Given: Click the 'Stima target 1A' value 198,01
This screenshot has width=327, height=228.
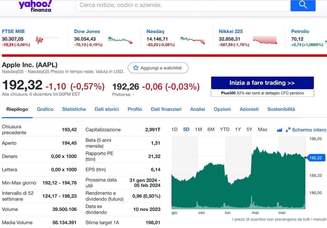Looking at the screenshot, I should (153, 223).
